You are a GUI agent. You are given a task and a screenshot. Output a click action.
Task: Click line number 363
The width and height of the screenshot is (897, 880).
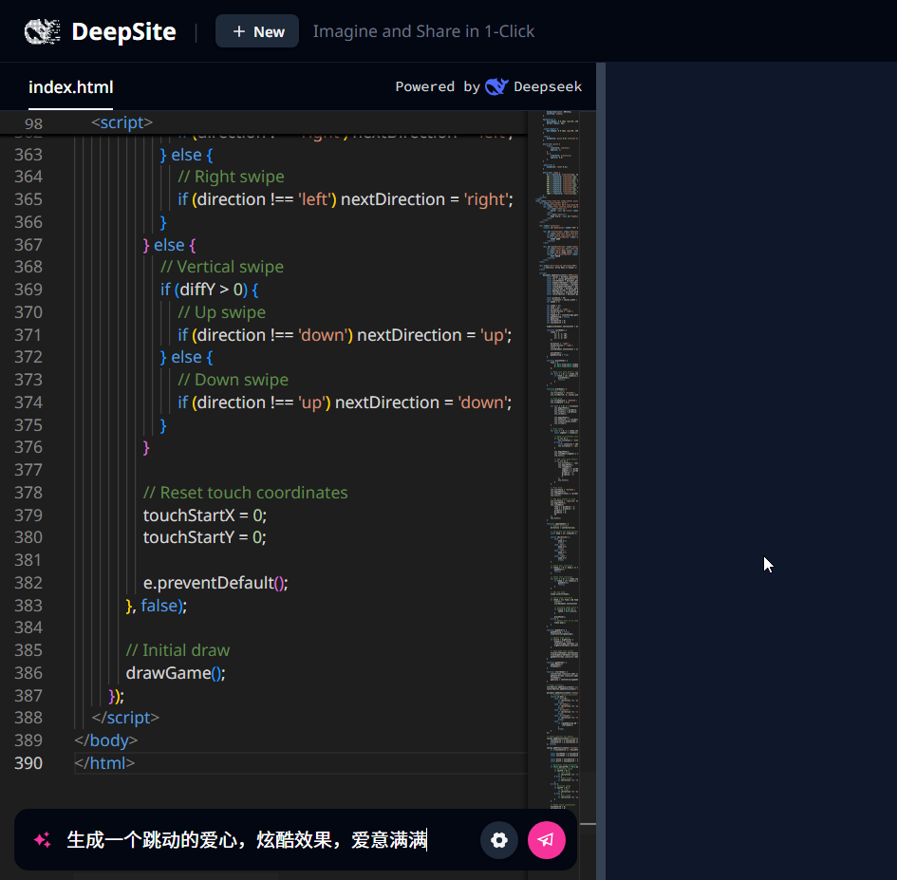pyautogui.click(x=28, y=155)
